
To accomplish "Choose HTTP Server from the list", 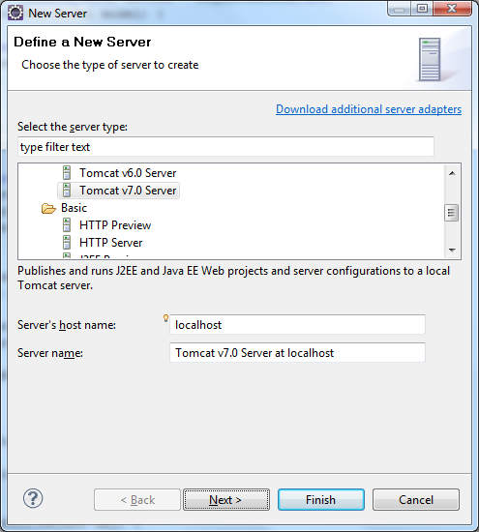I will pyautogui.click(x=110, y=243).
